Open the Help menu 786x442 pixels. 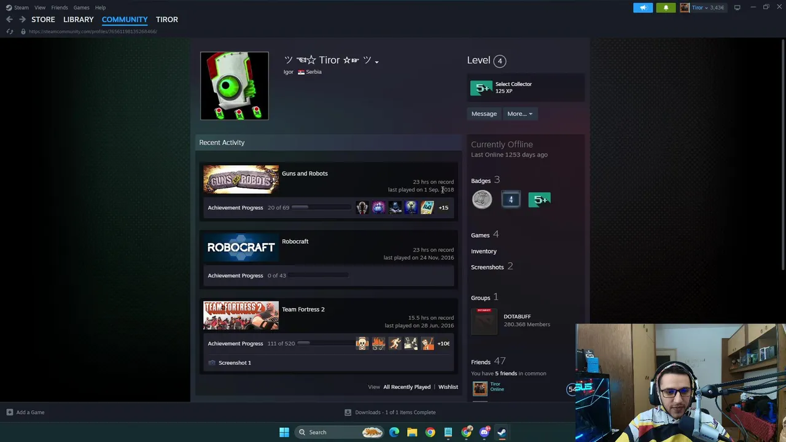click(100, 7)
